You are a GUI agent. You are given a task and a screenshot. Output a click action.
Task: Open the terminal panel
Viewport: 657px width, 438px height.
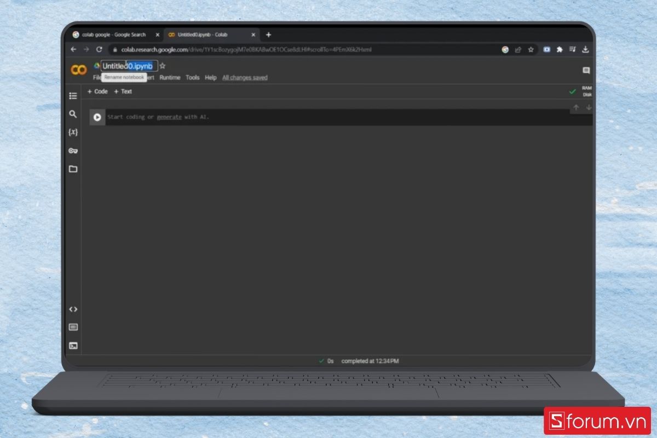[x=73, y=345]
